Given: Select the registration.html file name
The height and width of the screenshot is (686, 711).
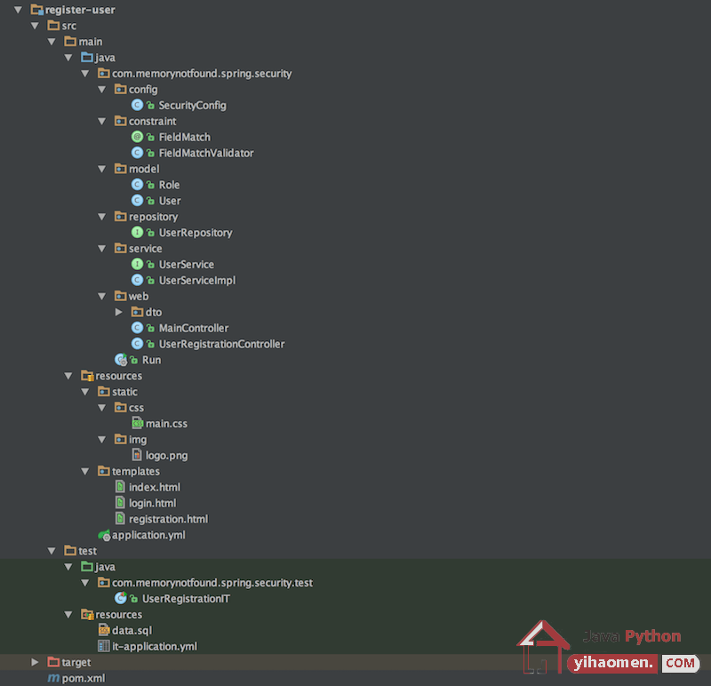Looking at the screenshot, I should pos(168,519).
